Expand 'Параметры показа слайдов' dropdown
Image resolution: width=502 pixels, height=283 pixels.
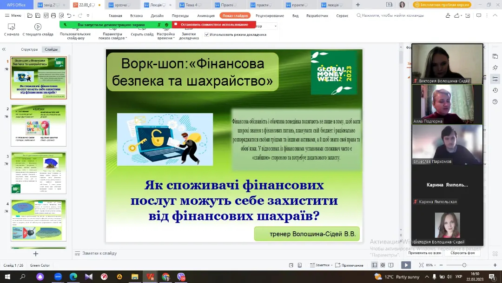click(x=112, y=36)
